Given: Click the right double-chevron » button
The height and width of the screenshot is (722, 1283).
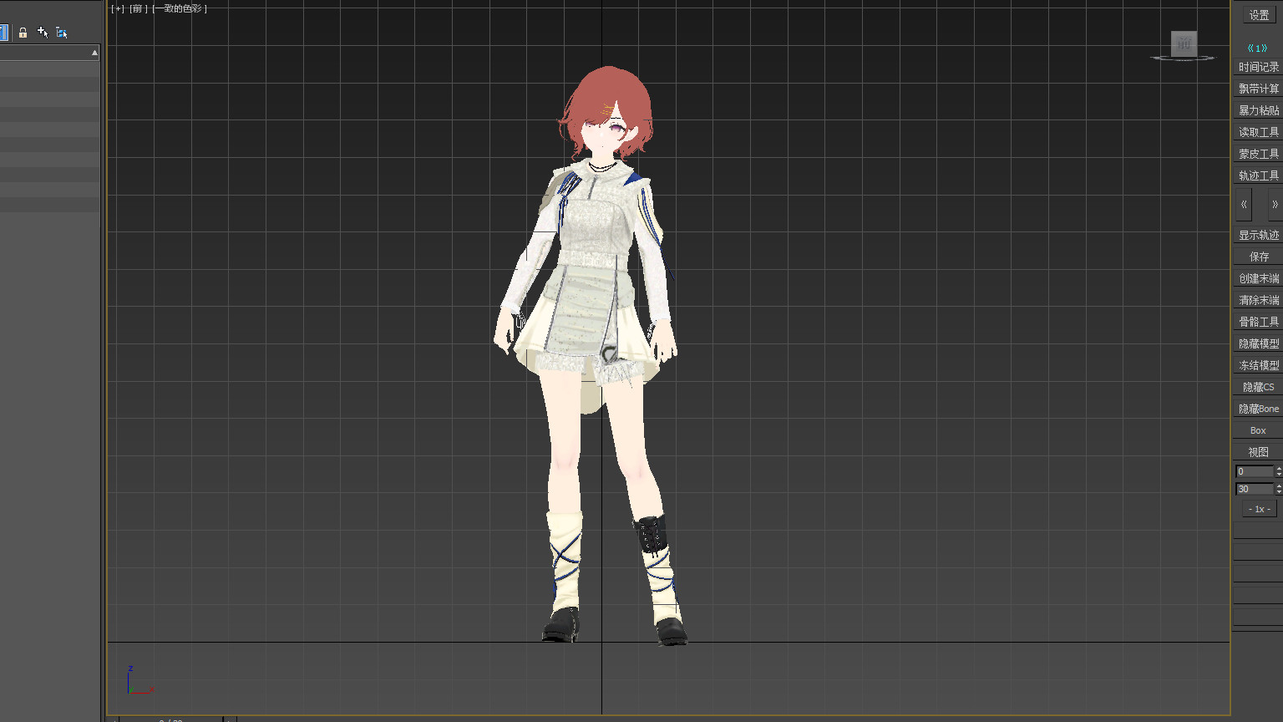Looking at the screenshot, I should pos(1274,205).
